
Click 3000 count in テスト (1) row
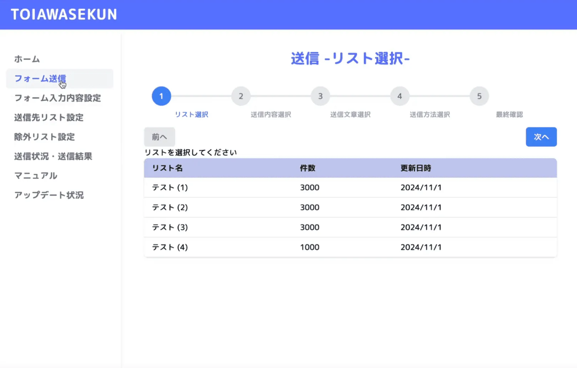310,188
